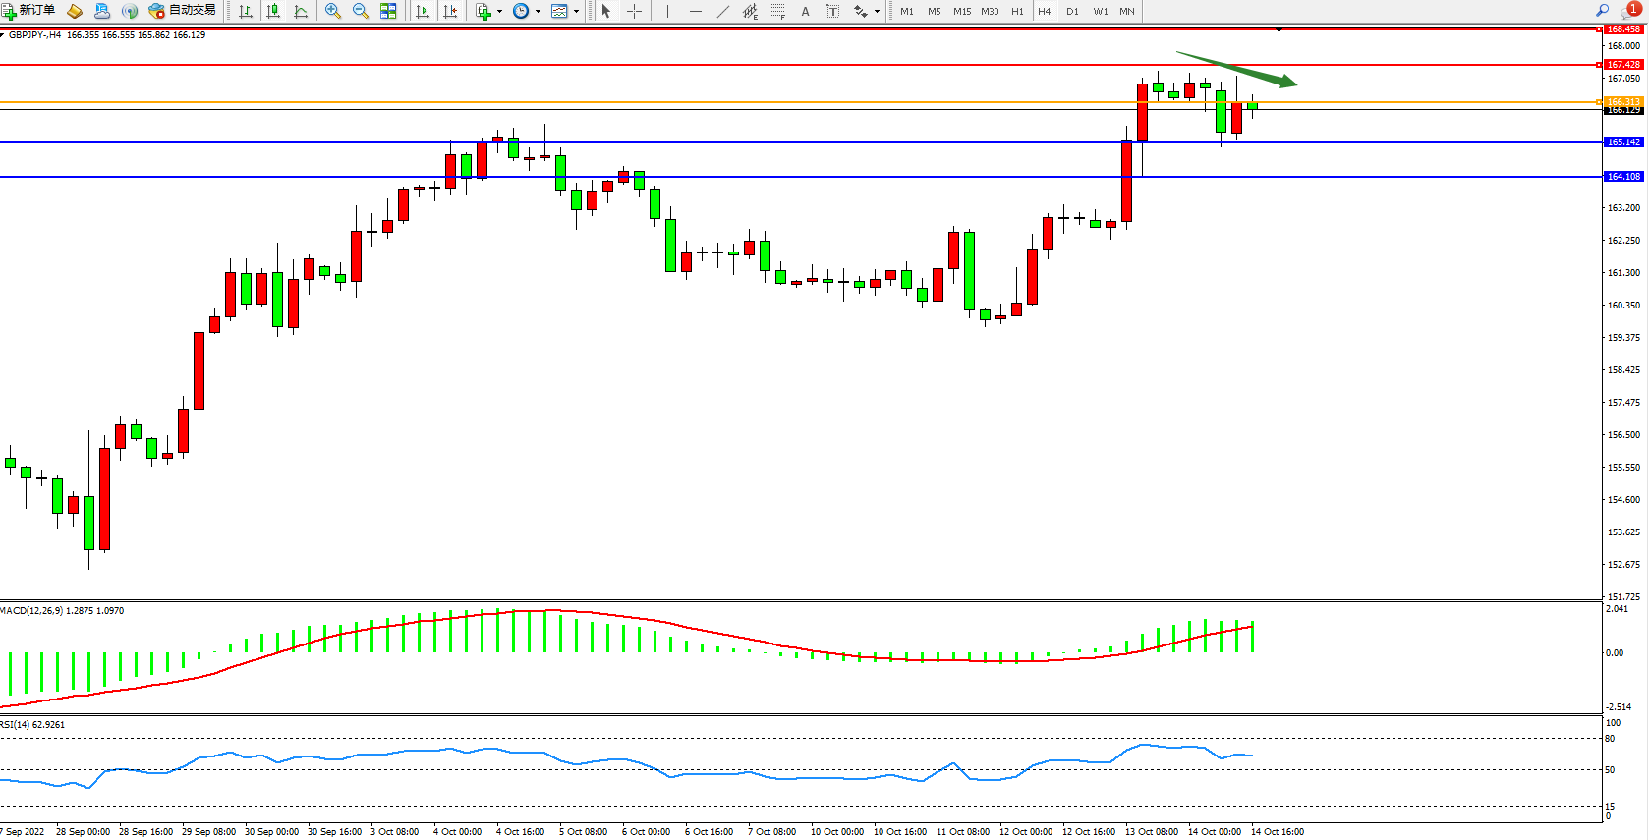Open the indicators list dropdown arrow

click(x=499, y=12)
